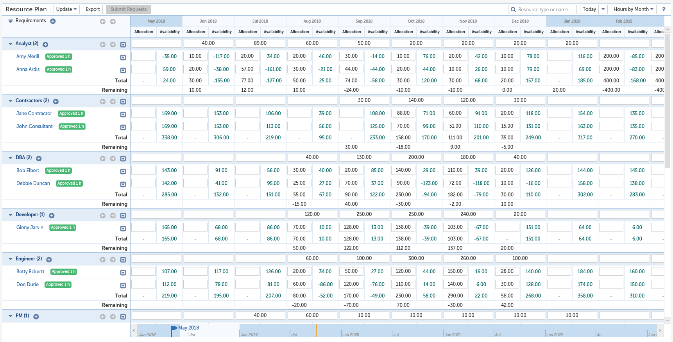This screenshot has height=342, width=673.
Task: Select the Jan 2019 column header
Action: coord(572,21)
